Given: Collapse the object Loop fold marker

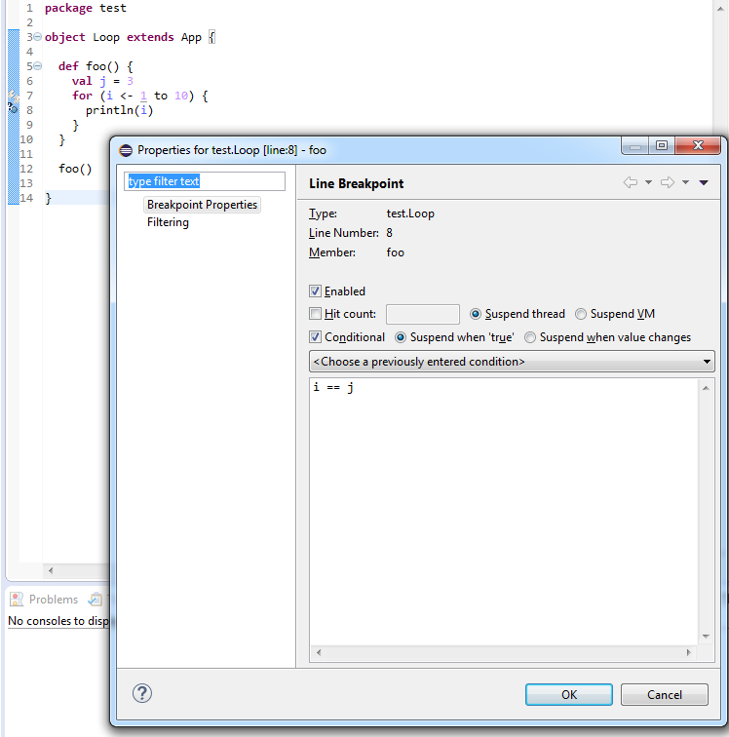Looking at the screenshot, I should (38, 37).
